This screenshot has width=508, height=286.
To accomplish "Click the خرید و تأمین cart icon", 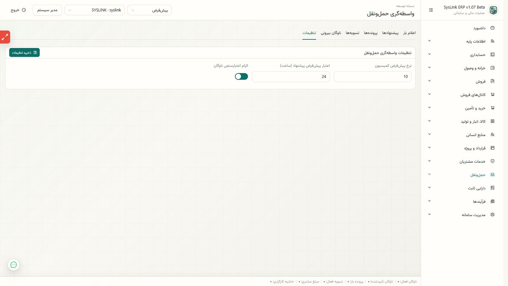I will coord(492,108).
